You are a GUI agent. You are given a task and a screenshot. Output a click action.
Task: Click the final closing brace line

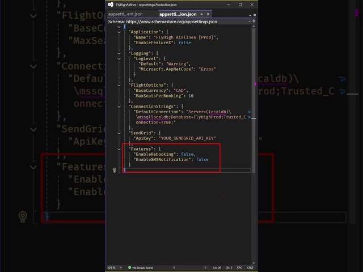187,170
